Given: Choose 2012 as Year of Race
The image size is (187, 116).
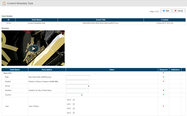Looking at the screenshot, I should 74,109.
